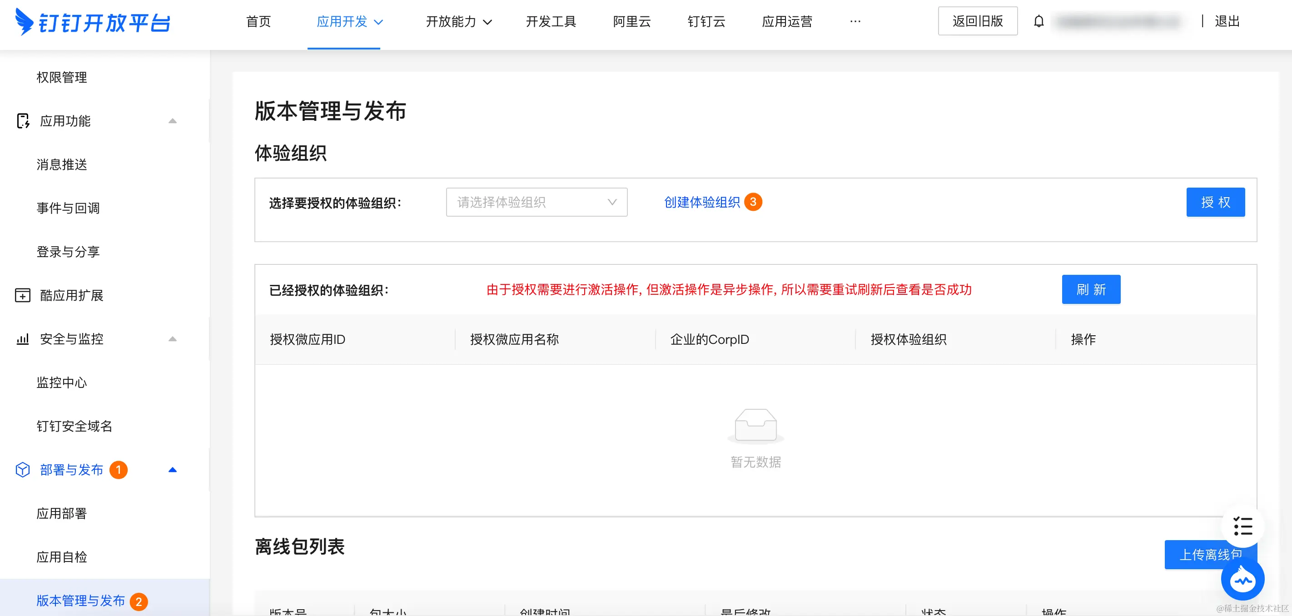Click the 授权 button
The width and height of the screenshot is (1292, 616).
pyautogui.click(x=1215, y=202)
